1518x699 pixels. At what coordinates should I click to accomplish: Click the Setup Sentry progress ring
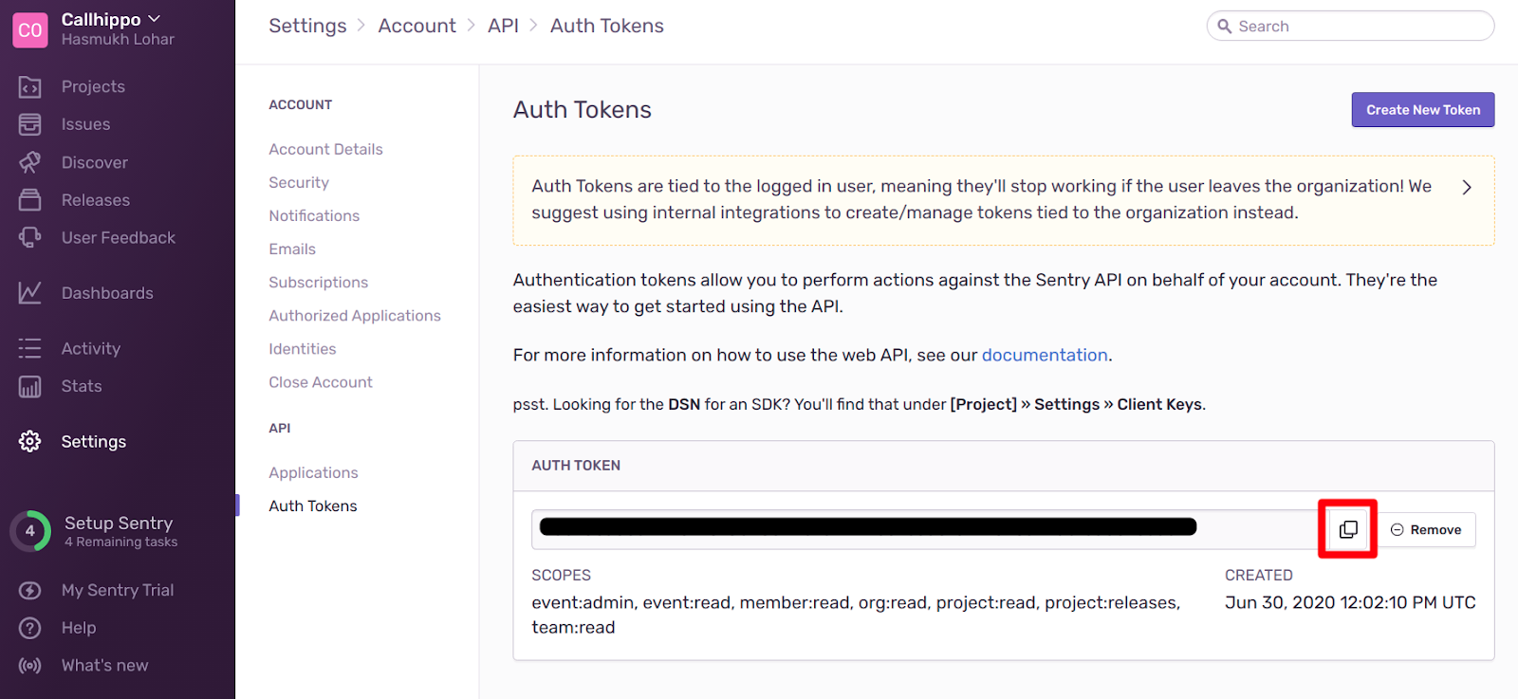pyautogui.click(x=30, y=531)
